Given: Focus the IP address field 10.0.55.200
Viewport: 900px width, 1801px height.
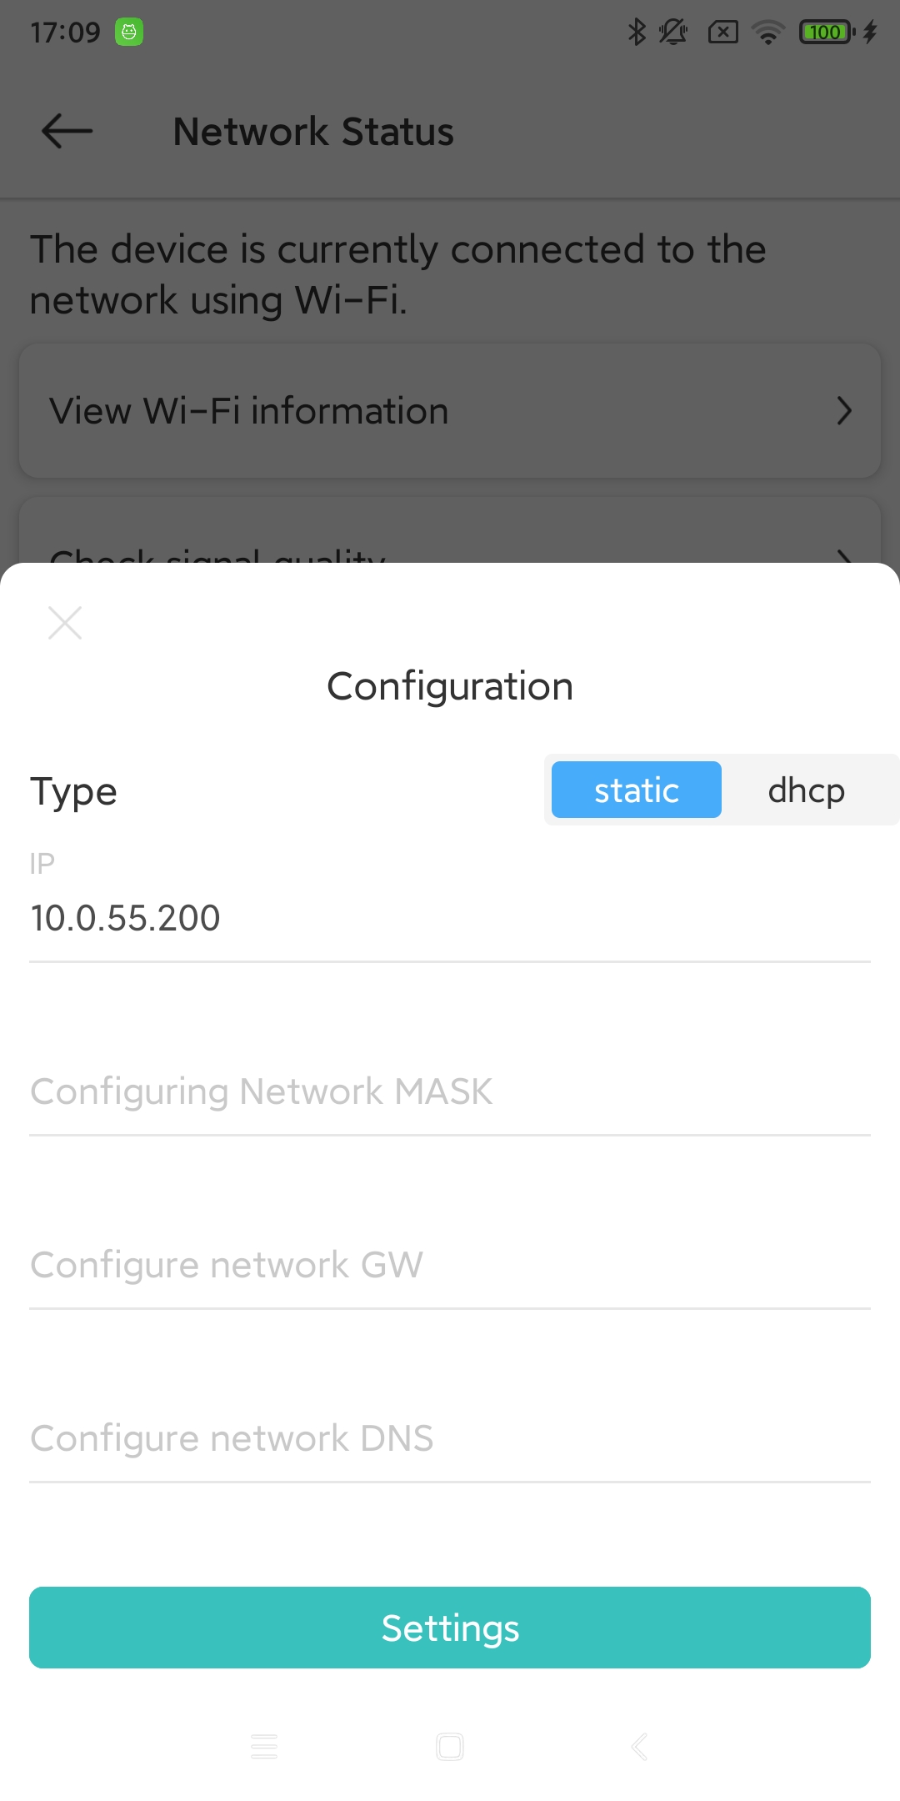Looking at the screenshot, I should [450, 918].
